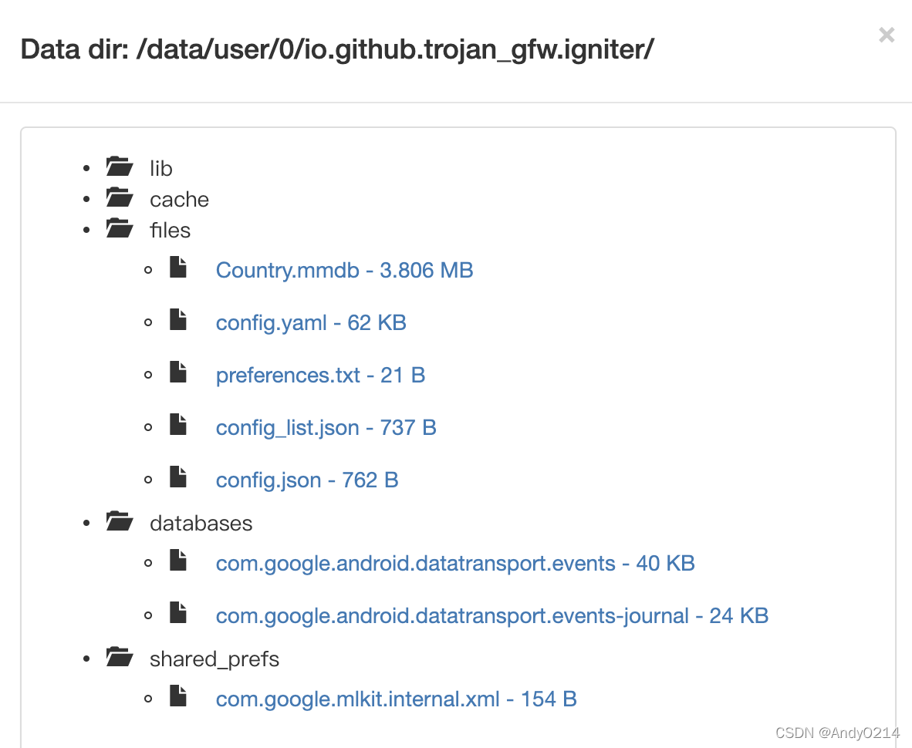Click file icon beside config.yaml

[x=178, y=321]
